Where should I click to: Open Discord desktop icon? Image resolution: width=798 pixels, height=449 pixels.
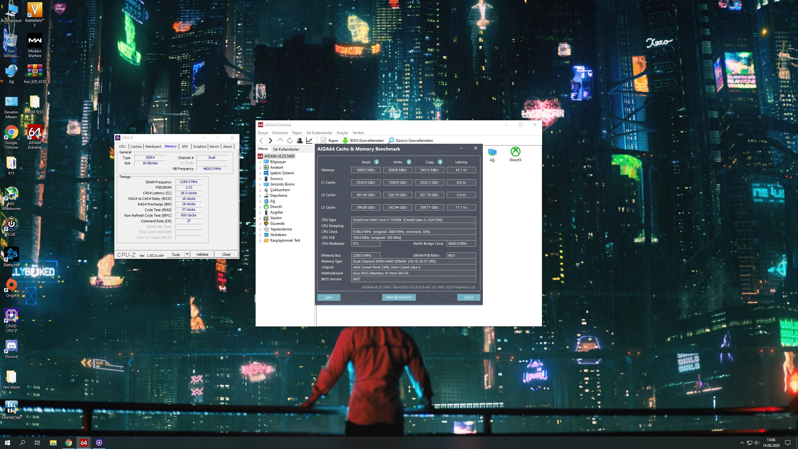tap(12, 349)
